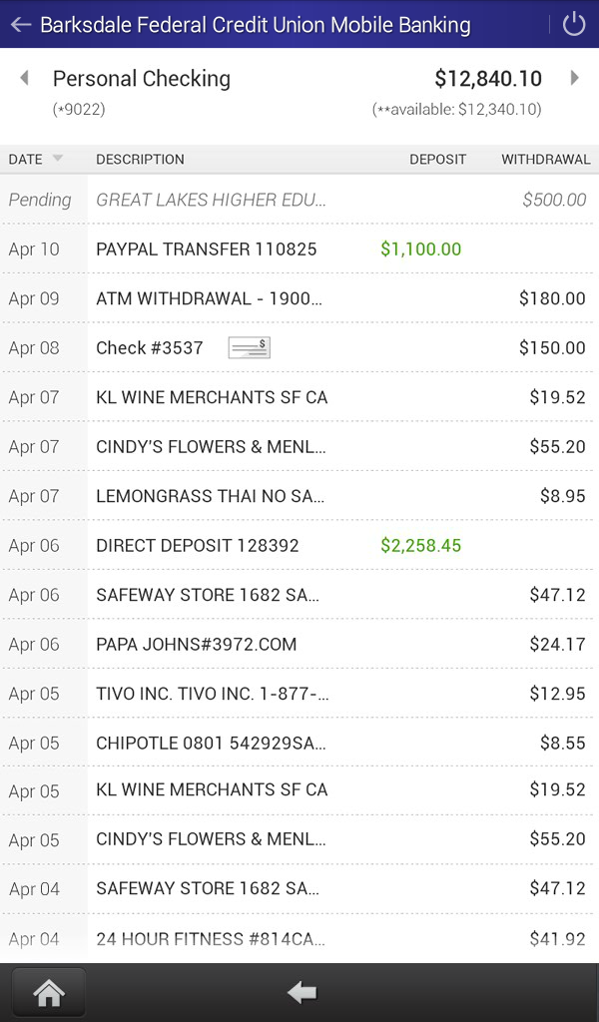Tap the back arrow in the title bar
The height and width of the screenshot is (1022, 599).
click(20, 25)
